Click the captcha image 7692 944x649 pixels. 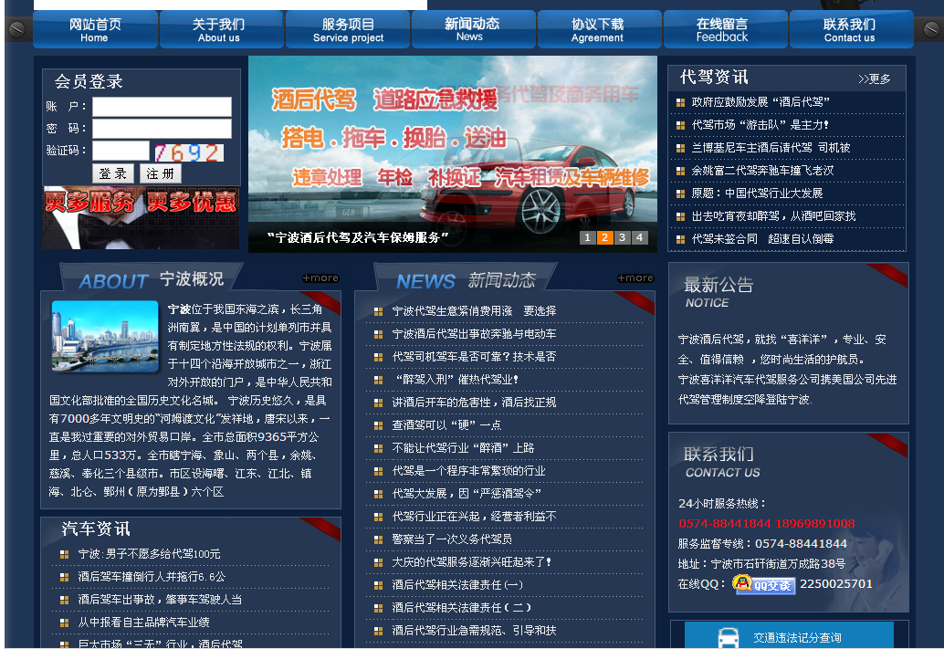pos(187,152)
